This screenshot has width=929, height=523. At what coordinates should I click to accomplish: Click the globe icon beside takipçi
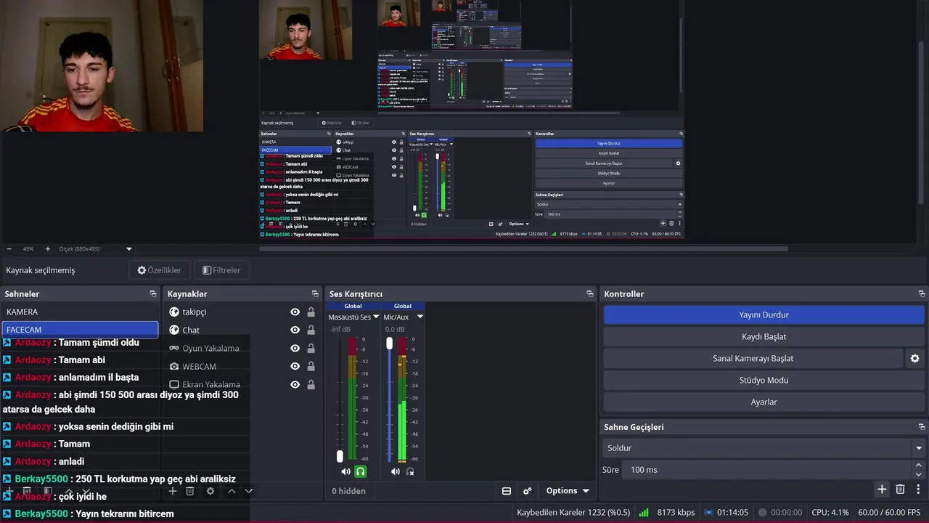coord(174,312)
